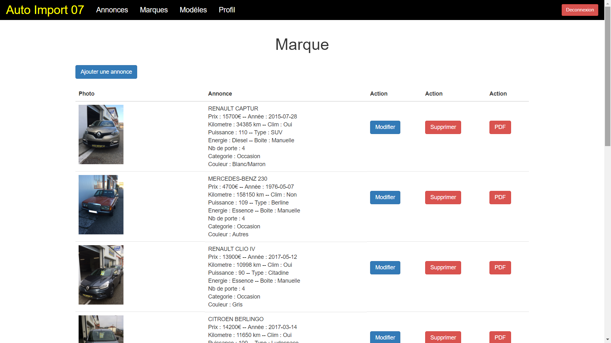Image resolution: width=611 pixels, height=343 pixels.
Task: Select the text Couleur : Blanc/Marron
Action: pyautogui.click(x=237, y=164)
